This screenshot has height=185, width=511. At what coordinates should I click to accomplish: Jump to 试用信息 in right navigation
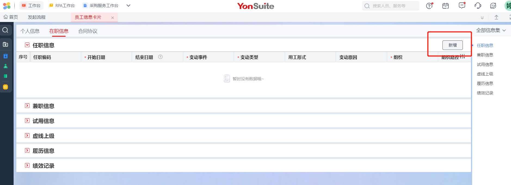click(x=485, y=65)
